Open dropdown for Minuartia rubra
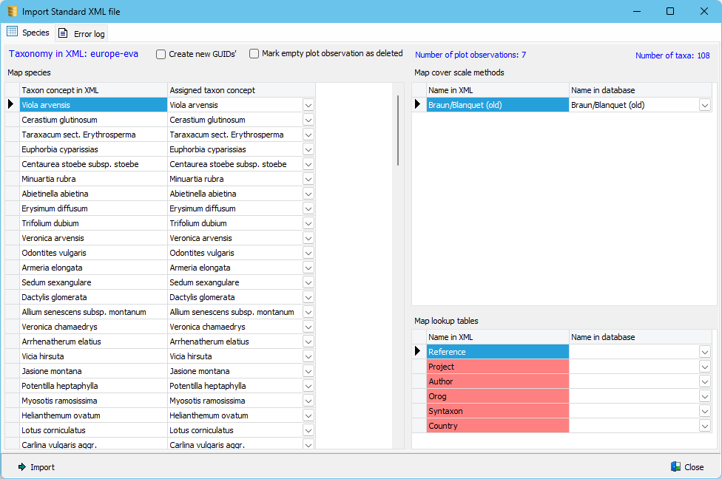The image size is (722, 479). (x=308, y=179)
